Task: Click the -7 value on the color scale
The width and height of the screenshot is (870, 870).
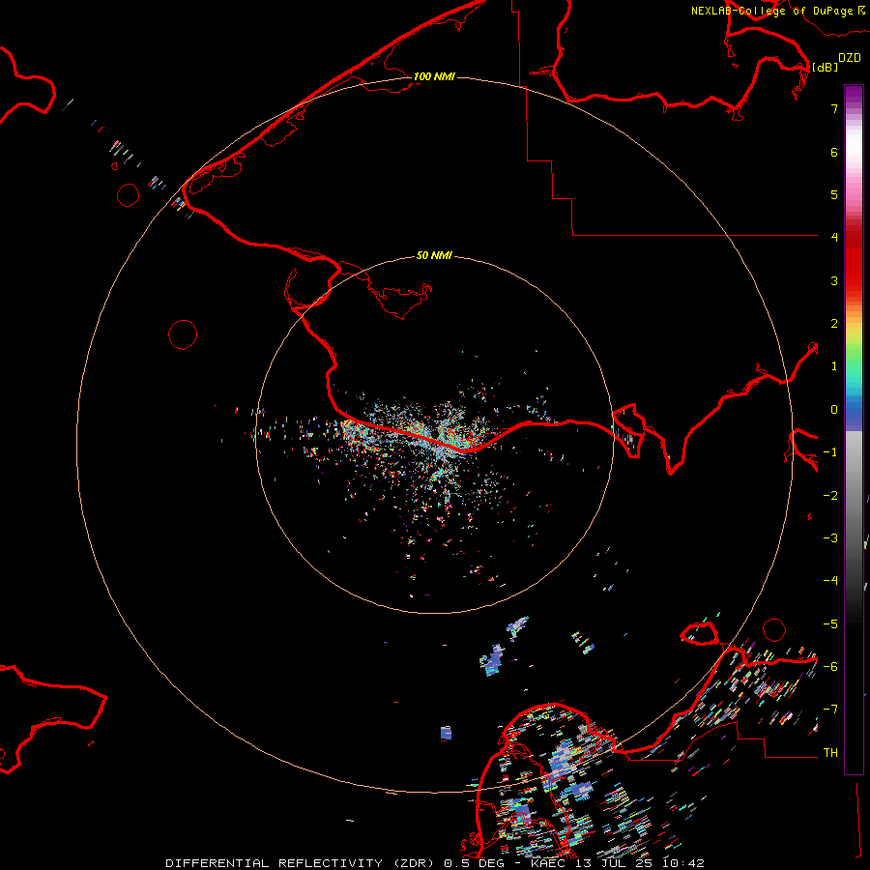Action: point(830,710)
